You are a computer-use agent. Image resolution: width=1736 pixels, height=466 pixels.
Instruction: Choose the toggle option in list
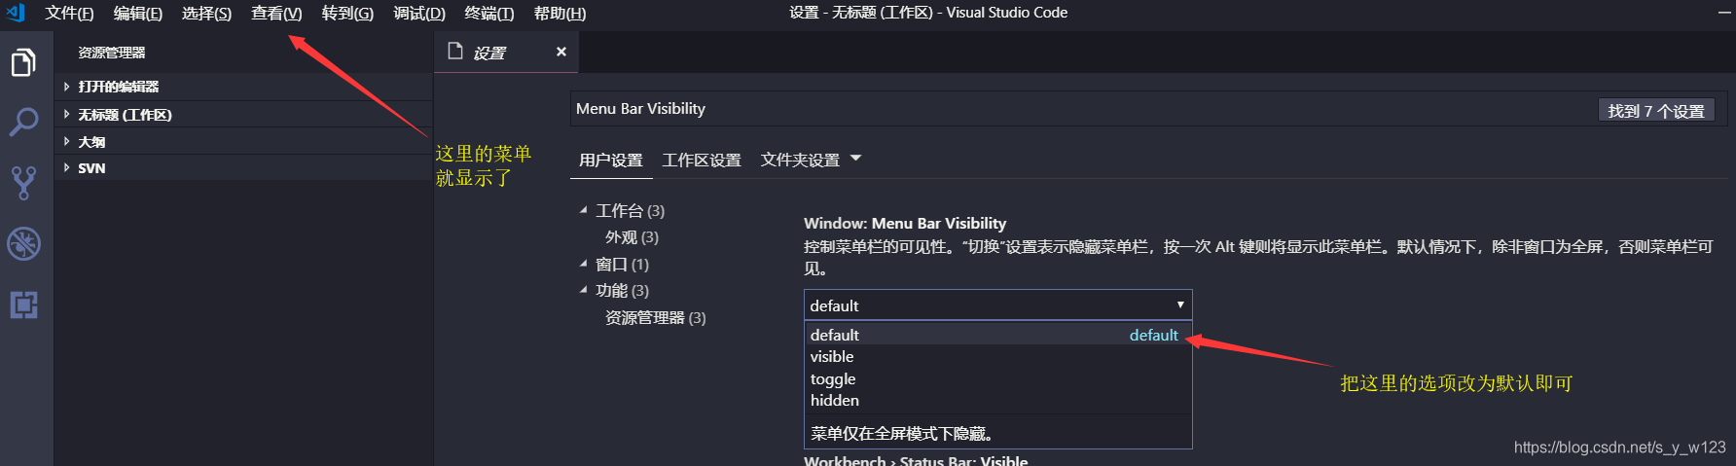pos(997,378)
